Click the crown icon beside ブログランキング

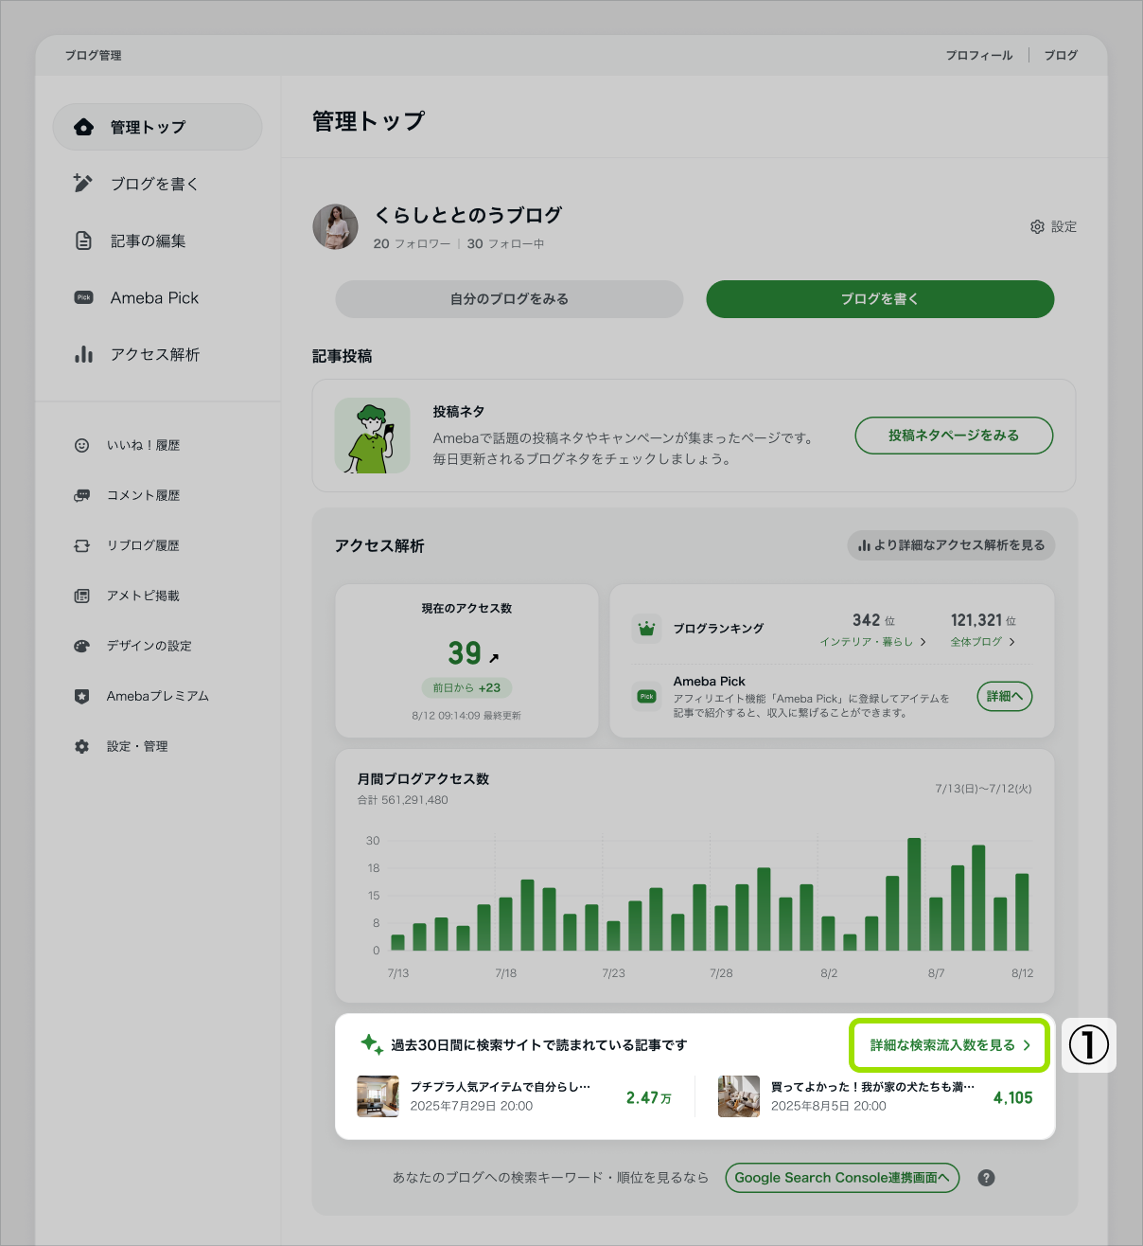[x=646, y=628]
